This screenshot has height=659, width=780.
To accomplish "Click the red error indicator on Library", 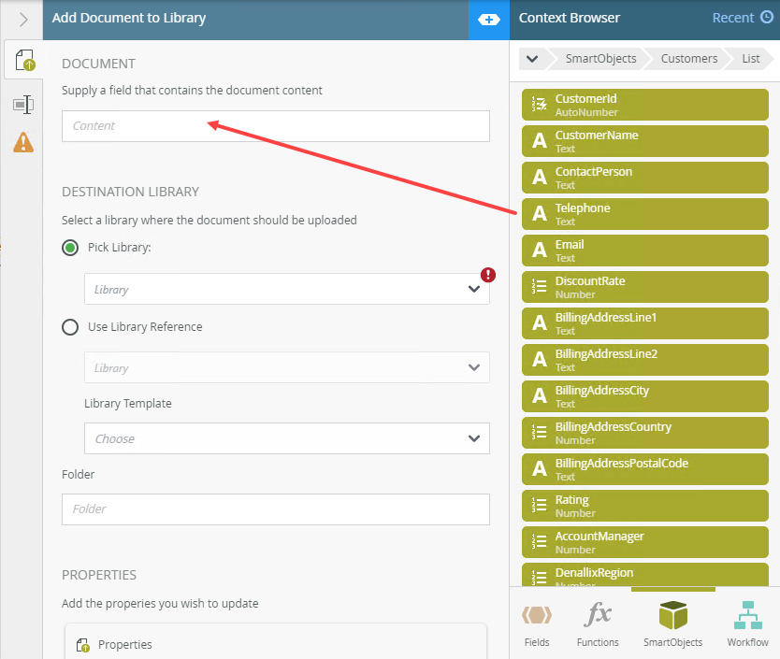I will (x=487, y=275).
